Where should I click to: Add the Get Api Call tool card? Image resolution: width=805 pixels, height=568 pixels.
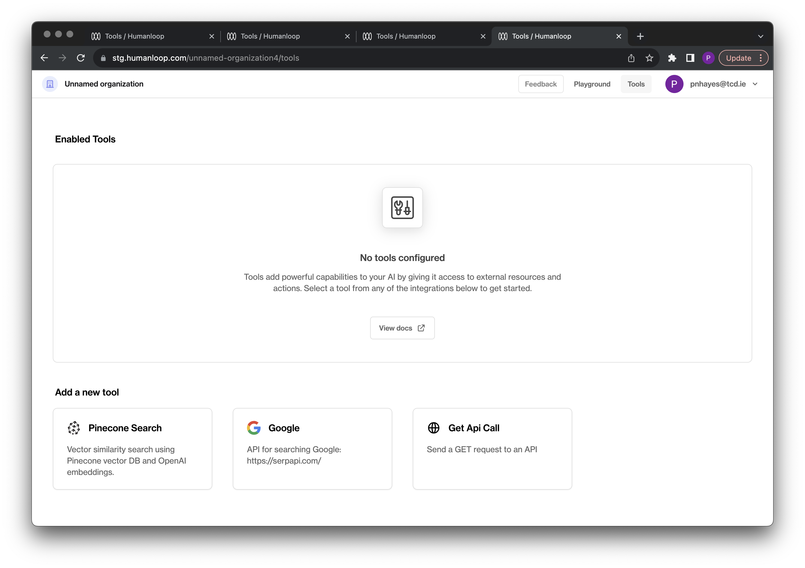pyautogui.click(x=492, y=449)
